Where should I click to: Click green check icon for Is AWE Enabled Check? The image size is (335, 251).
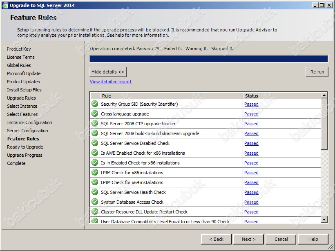click(95, 153)
